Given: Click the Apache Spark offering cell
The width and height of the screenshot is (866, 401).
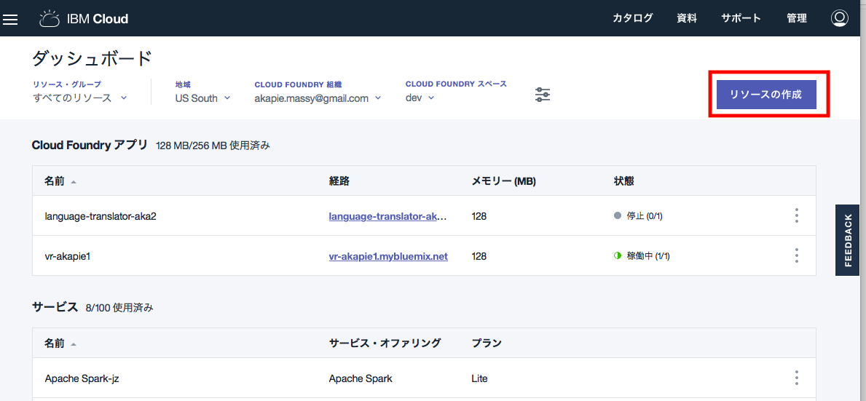Looking at the screenshot, I should pyautogui.click(x=361, y=378).
